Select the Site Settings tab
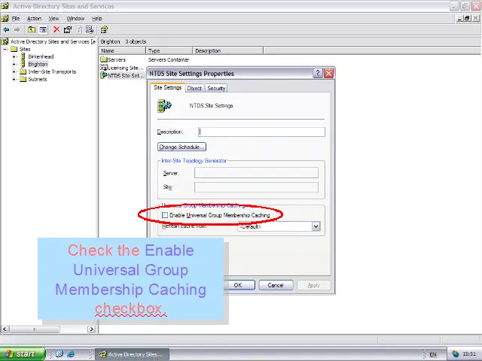The image size is (482, 361). coord(167,87)
